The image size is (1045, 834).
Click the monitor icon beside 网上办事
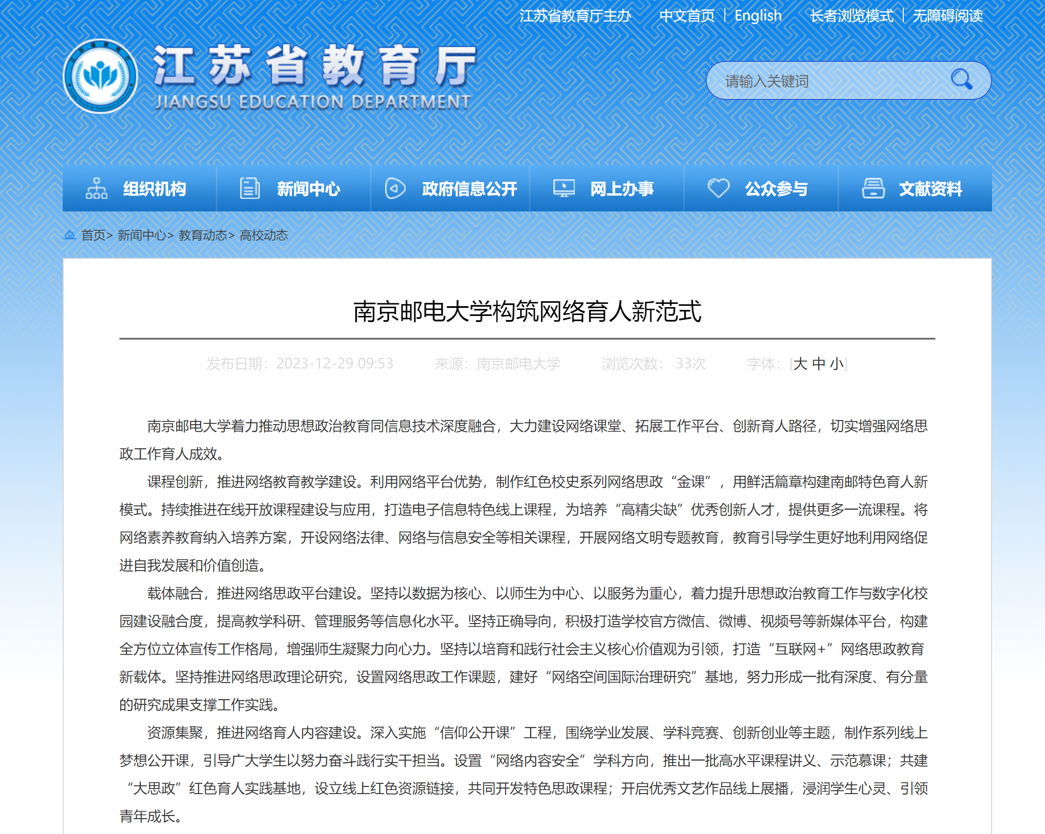[564, 189]
